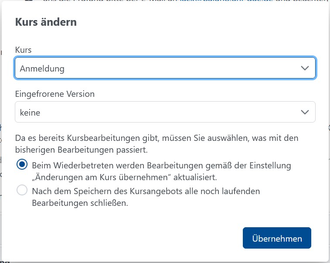Select the "Beim Wiederbetreten" radio button
330x263 pixels.
21,165
